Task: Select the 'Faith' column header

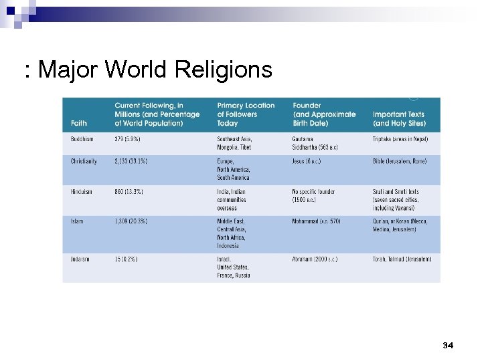Action: click(x=79, y=124)
